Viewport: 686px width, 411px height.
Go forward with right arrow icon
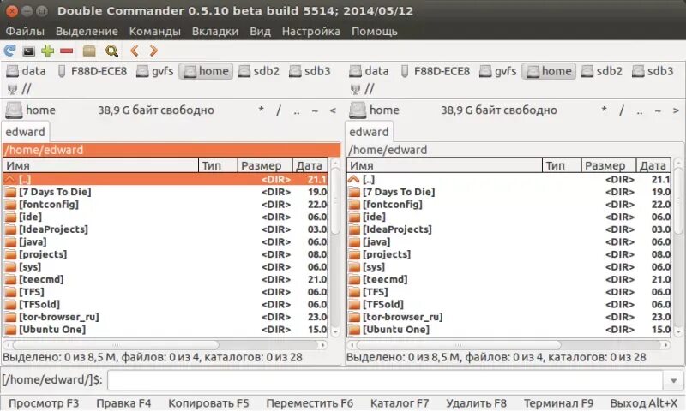153,51
